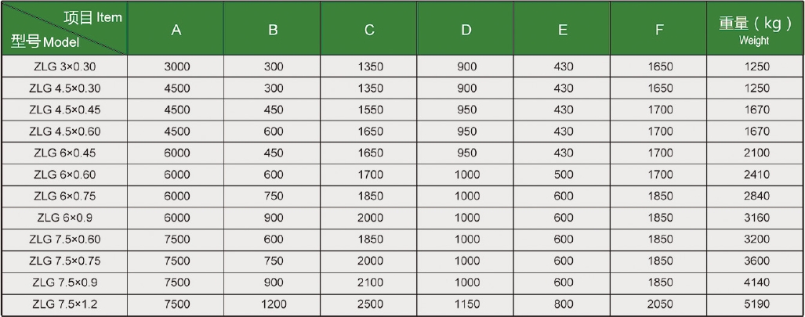Select the ZLG 6×0.75 model cell

coord(65,196)
